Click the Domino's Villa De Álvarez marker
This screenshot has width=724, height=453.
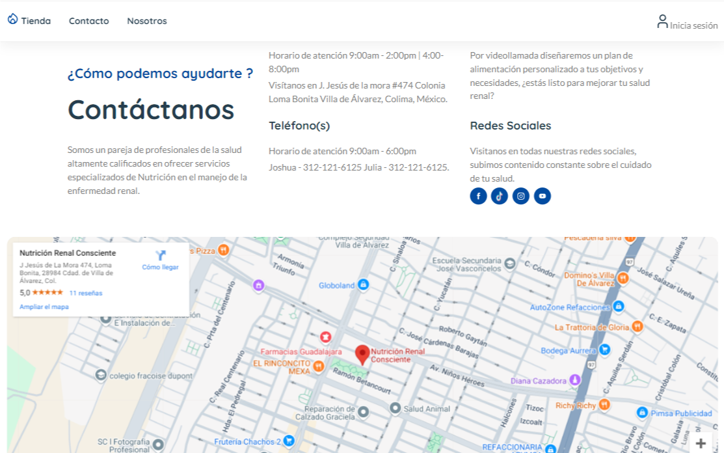[623, 278]
